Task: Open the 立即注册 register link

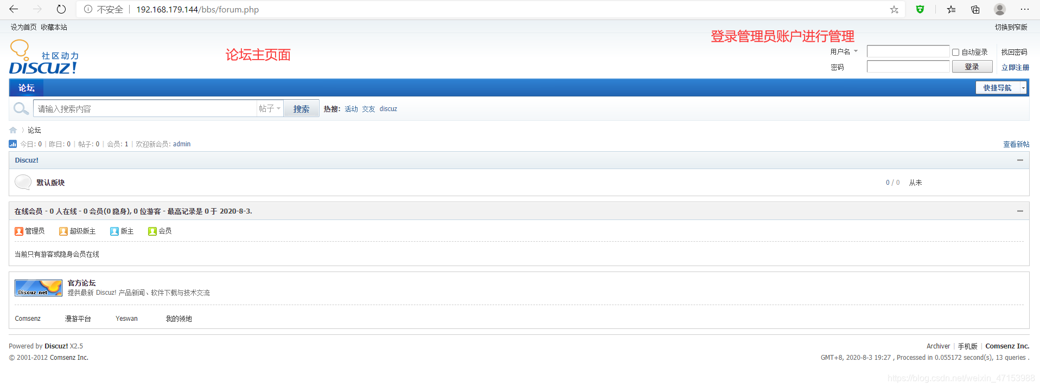Action: click(1015, 67)
